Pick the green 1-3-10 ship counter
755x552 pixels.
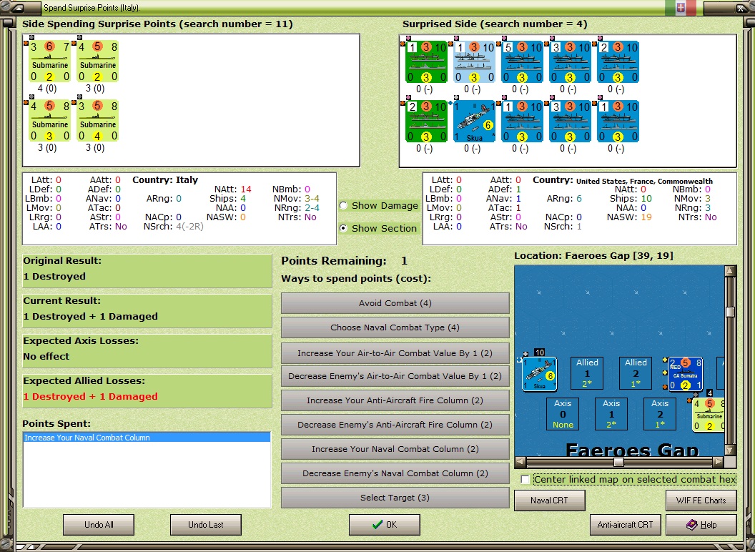coord(425,62)
